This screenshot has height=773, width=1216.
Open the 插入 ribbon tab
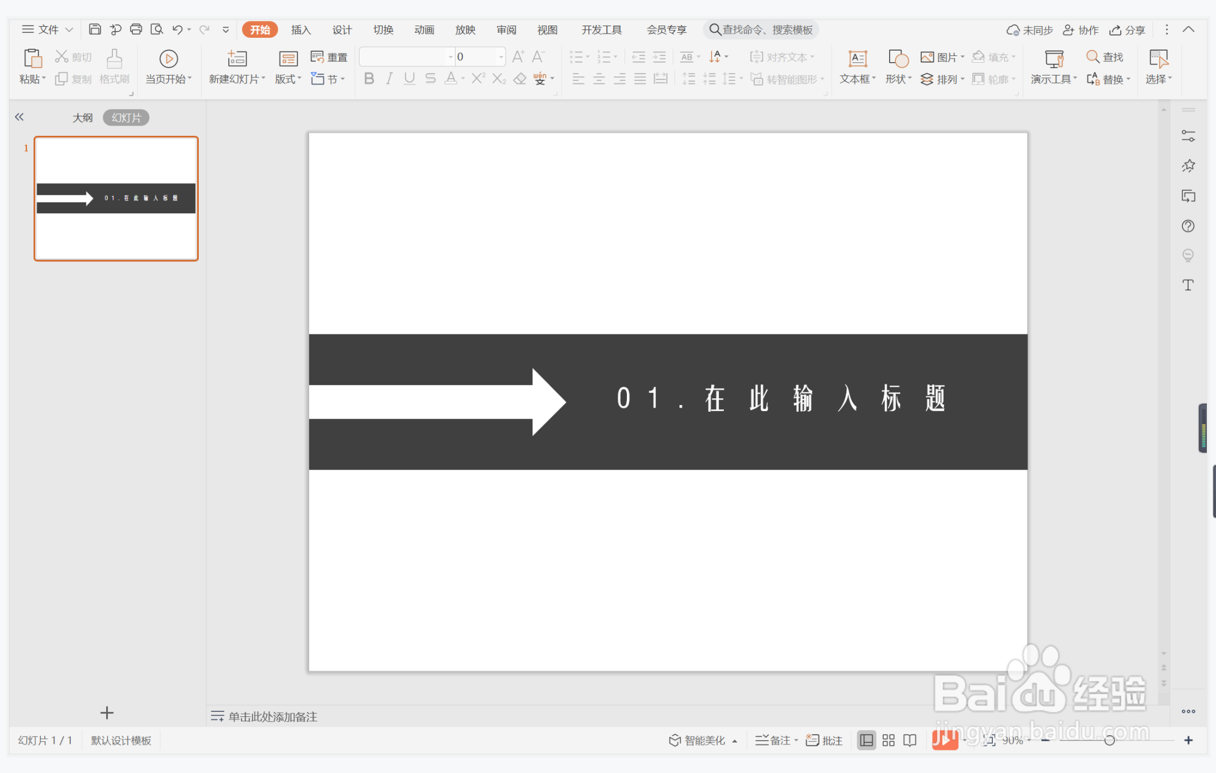[x=301, y=29]
